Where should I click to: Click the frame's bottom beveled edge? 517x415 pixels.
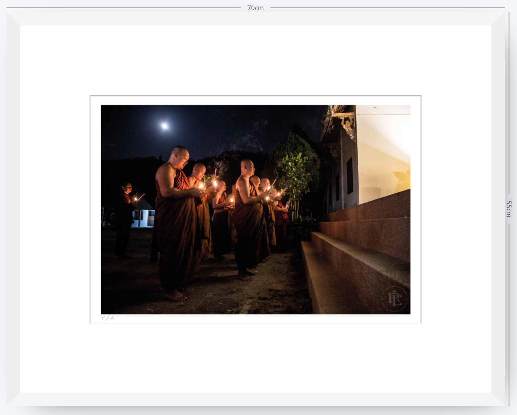coord(256,399)
